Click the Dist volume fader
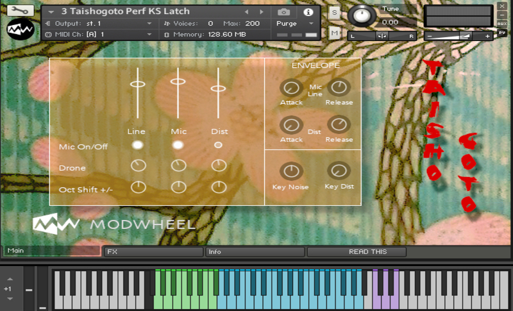 click(x=218, y=88)
